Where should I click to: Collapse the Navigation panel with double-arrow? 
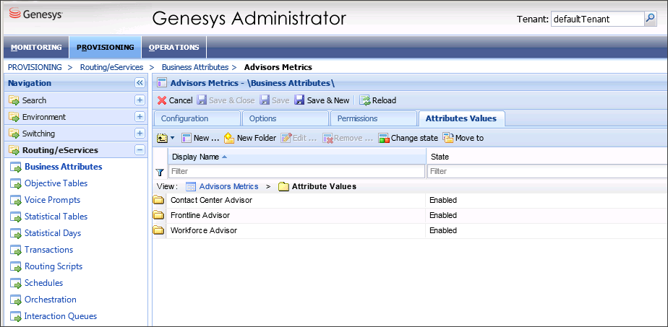140,83
